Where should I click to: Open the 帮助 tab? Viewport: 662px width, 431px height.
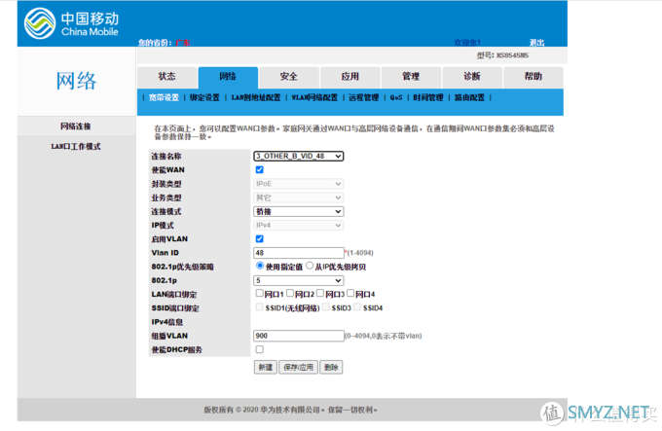[533, 77]
